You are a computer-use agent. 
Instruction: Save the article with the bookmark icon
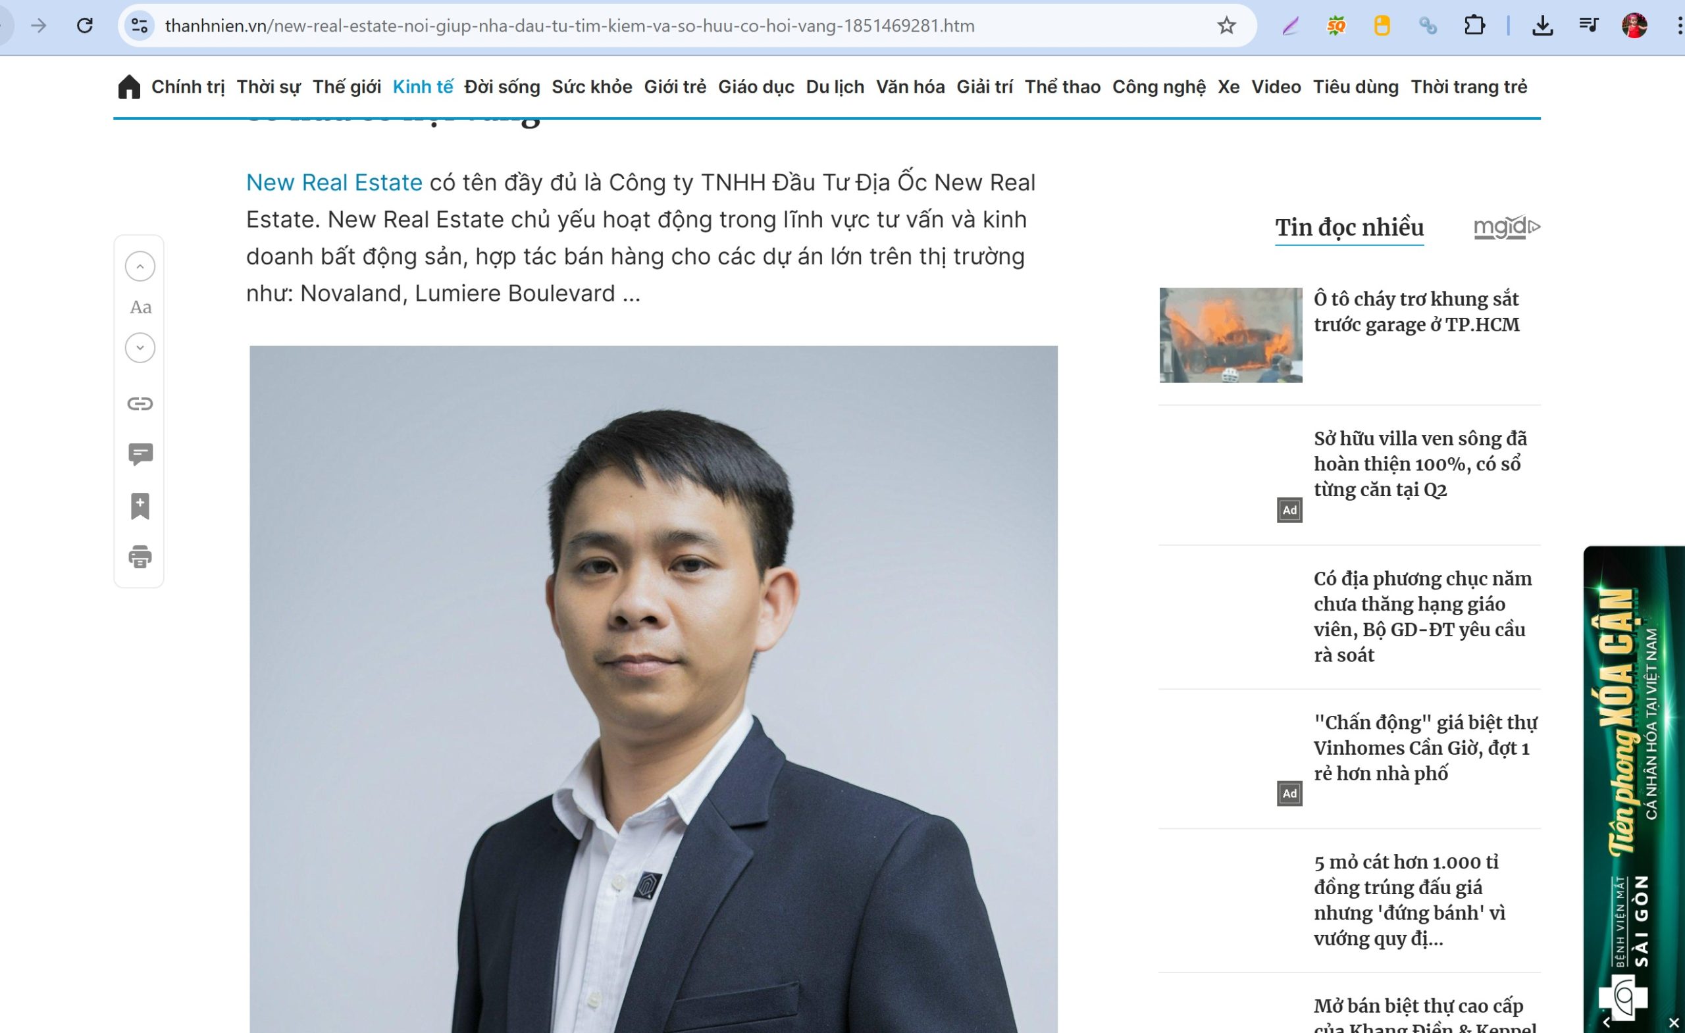click(x=140, y=506)
